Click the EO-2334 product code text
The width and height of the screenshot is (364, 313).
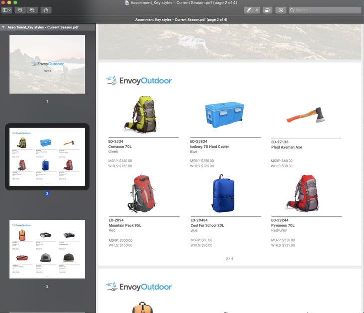pos(116,141)
